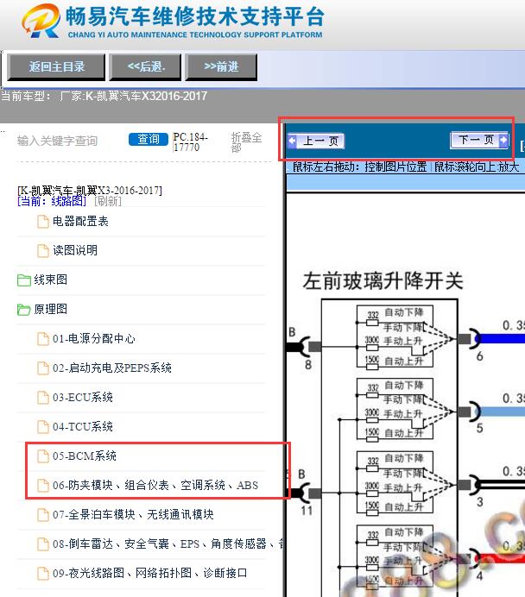Click the file icon beside 09-夜光线路图
This screenshot has width=525, height=597.
click(x=43, y=573)
